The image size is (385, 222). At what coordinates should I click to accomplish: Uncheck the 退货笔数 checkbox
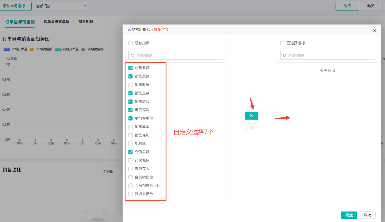point(130,110)
